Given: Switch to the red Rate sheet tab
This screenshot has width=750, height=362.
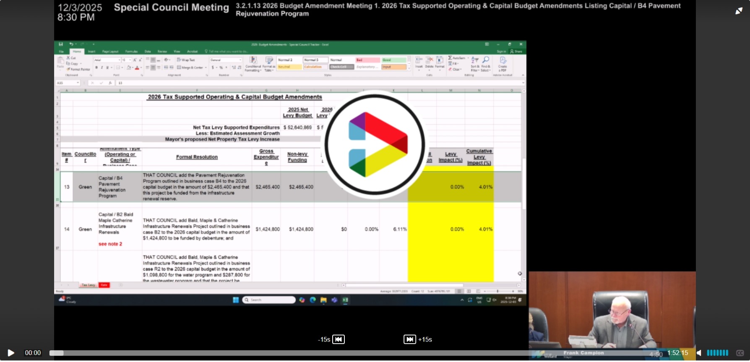Looking at the screenshot, I should coord(104,285).
